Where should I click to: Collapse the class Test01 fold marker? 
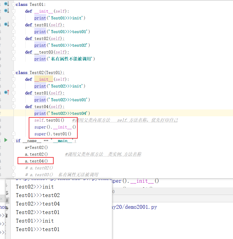point(13,4)
